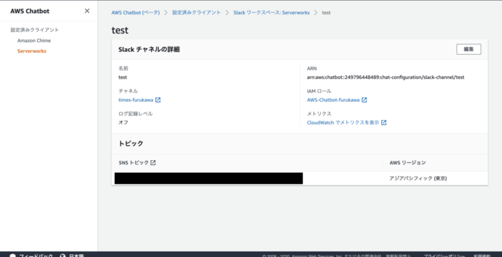Image resolution: width=502 pixels, height=257 pixels.
Task: Click the チャネル label
Action: coord(128,91)
